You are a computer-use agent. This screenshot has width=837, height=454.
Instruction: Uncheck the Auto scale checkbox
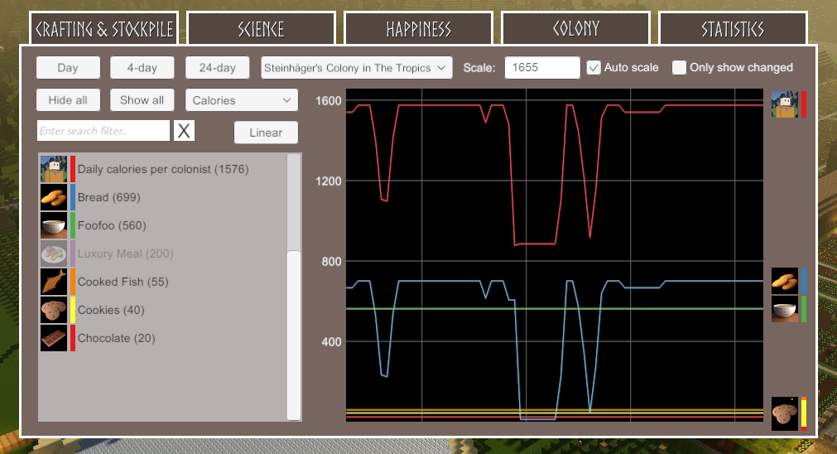[594, 68]
